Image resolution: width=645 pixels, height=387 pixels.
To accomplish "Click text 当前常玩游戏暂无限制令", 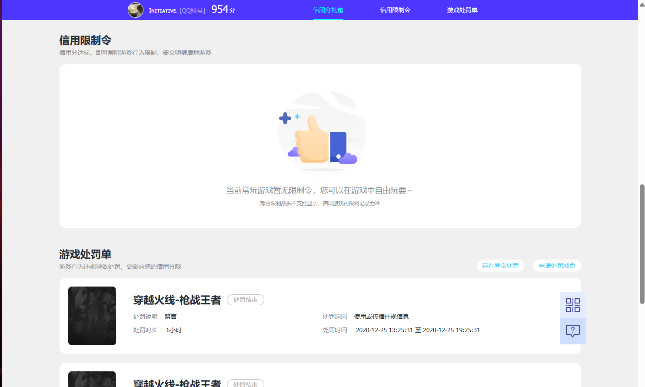I will pyautogui.click(x=269, y=190).
